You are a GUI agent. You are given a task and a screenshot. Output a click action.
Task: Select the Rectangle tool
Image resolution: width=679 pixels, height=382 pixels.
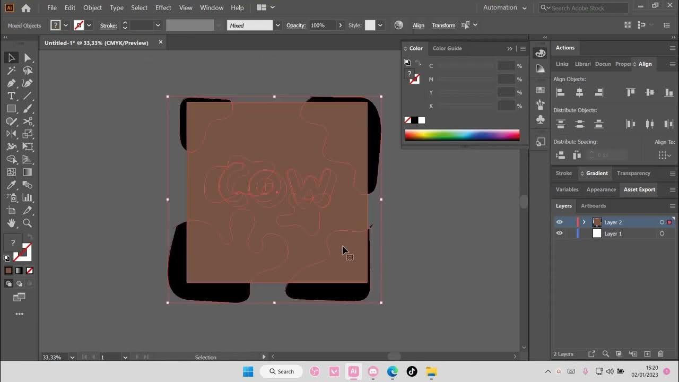tap(11, 109)
